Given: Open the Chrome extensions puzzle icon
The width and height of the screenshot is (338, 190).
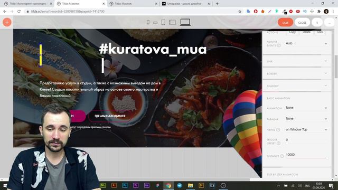Looking at the screenshot, I should 319,12.
